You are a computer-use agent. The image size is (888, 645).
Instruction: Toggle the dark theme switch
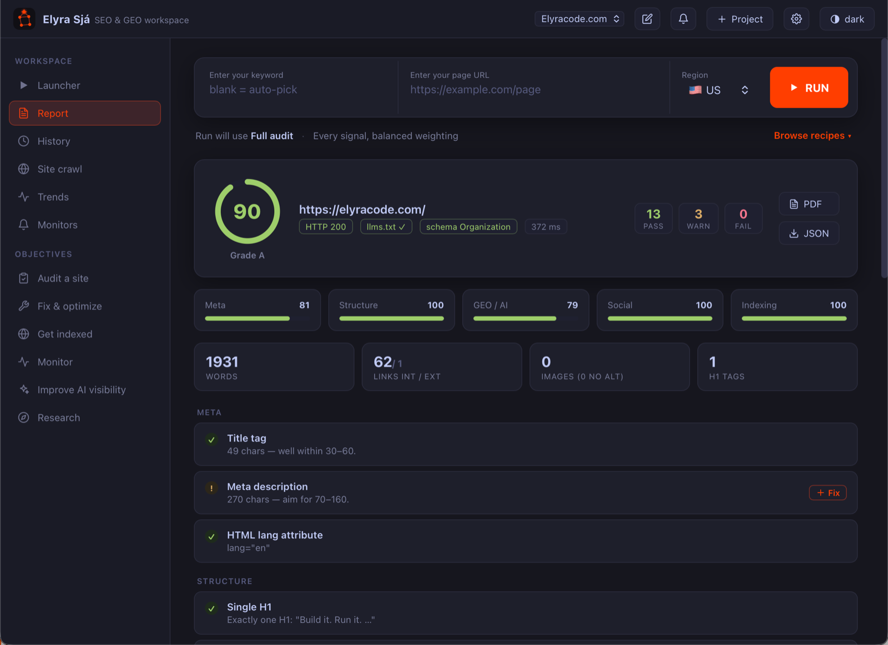click(847, 19)
